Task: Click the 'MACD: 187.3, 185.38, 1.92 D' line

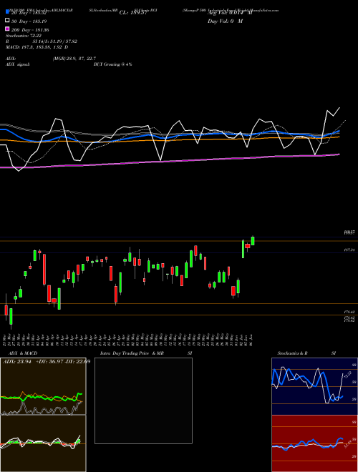Action: [37, 47]
